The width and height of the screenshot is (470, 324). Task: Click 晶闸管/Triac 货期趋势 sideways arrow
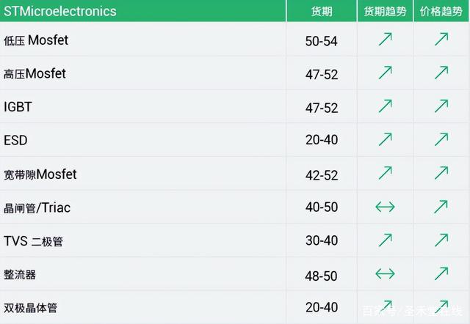tap(385, 207)
